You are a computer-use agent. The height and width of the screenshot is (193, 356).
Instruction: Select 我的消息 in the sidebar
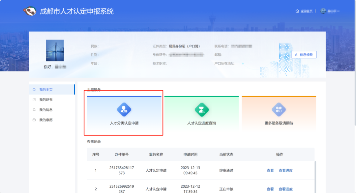pyautogui.click(x=46, y=110)
